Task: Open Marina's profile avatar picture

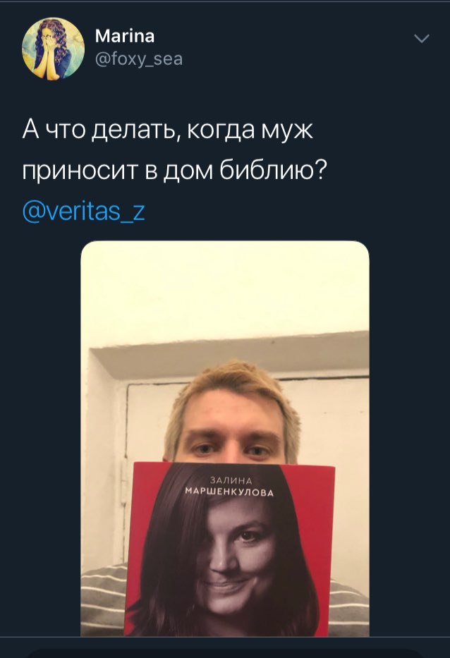Action: [53, 48]
